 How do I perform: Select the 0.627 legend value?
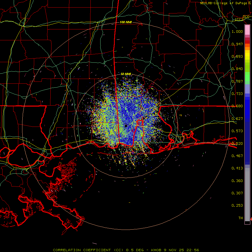tap(237, 119)
